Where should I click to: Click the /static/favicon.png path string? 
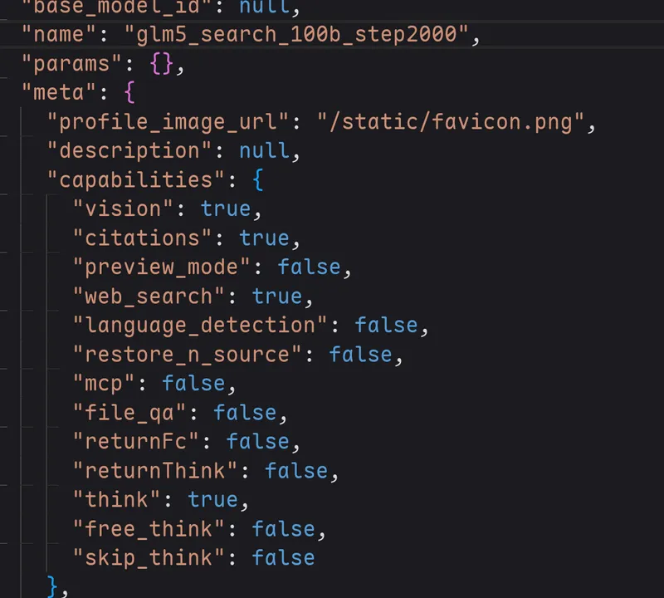pyautogui.click(x=451, y=121)
